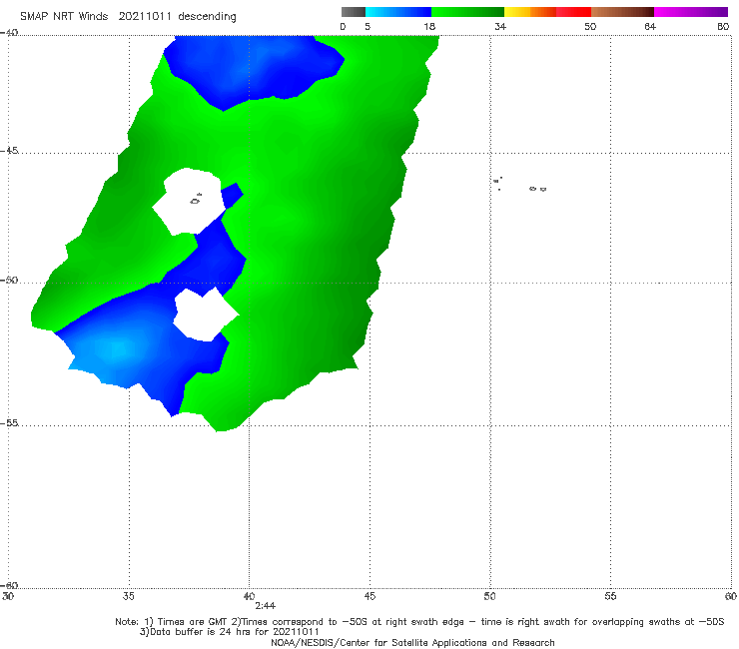This screenshot has width=739, height=649.
Task: Click the colorbar minimum label '0'
Action: 344,27
